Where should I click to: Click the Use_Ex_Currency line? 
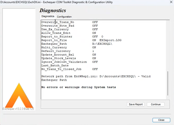69,30
